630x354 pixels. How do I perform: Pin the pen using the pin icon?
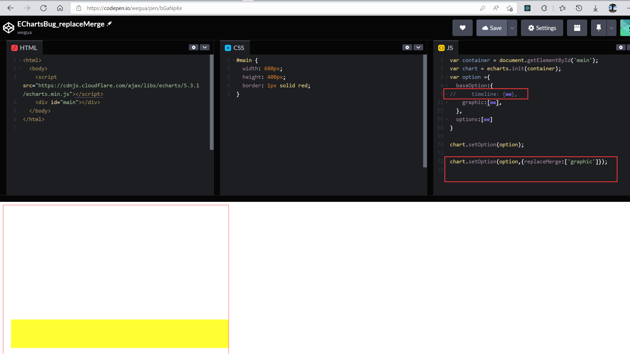coord(598,28)
